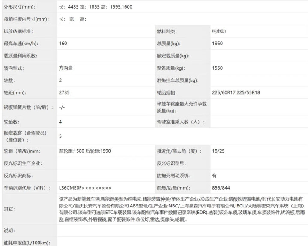Click the 油耗申报值(L/100km) label
Image resolution: width=308 pixels, height=246 pixels.
(x=27, y=243)
